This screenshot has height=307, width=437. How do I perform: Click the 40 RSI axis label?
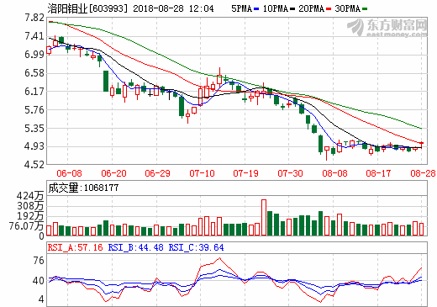tap(39, 281)
